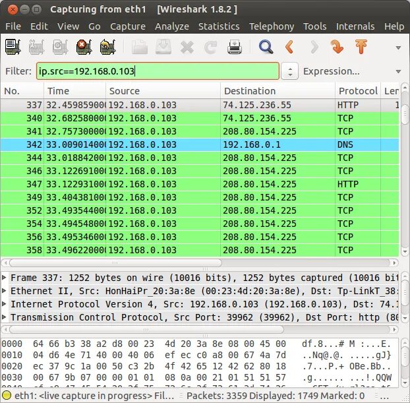This screenshot has height=403, width=410.
Task: Sort by the Source column header
Action: tap(163, 91)
